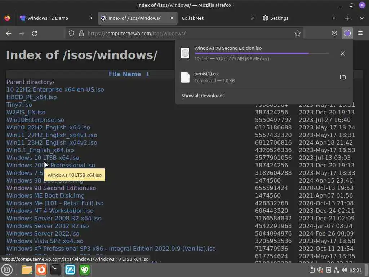
Task: Download Windows 10 LTSB x64.iso
Action: point(43,158)
